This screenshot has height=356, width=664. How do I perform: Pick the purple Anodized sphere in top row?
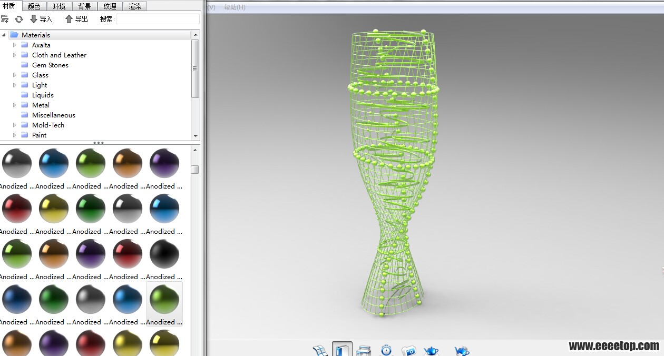click(x=164, y=163)
